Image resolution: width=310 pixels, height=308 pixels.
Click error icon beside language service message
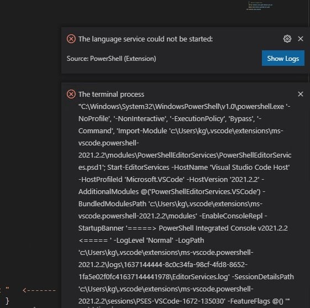(71, 39)
